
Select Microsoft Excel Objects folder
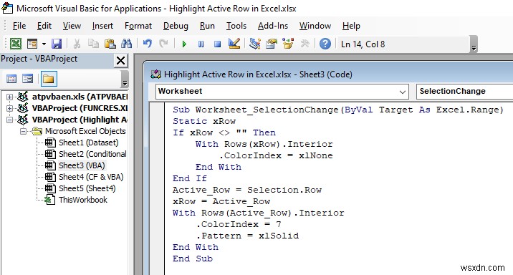(85, 131)
